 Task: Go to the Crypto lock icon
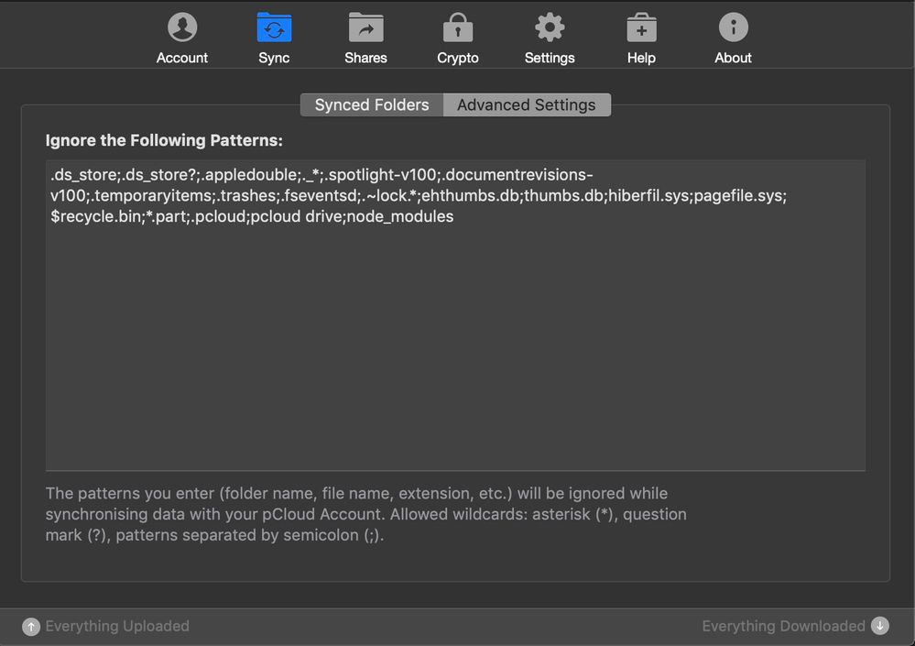(x=457, y=28)
